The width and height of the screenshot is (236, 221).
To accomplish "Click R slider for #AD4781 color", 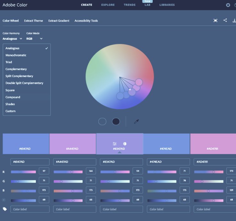I will pyautogui.click(x=209, y=172).
